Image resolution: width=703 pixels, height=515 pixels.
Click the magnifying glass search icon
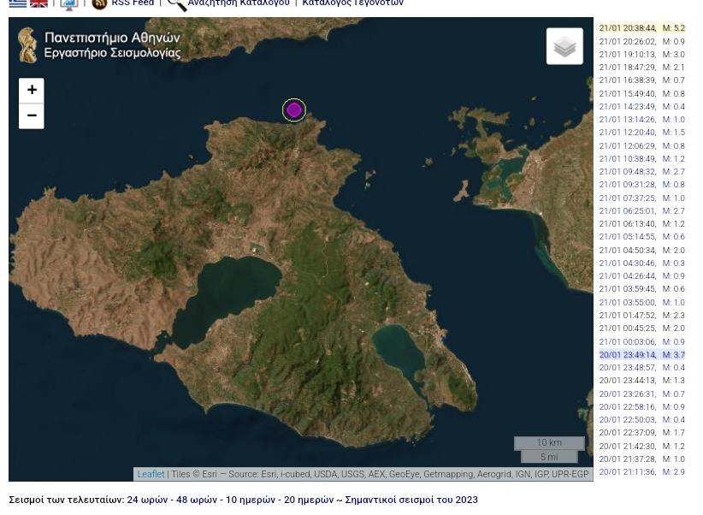coord(176,4)
